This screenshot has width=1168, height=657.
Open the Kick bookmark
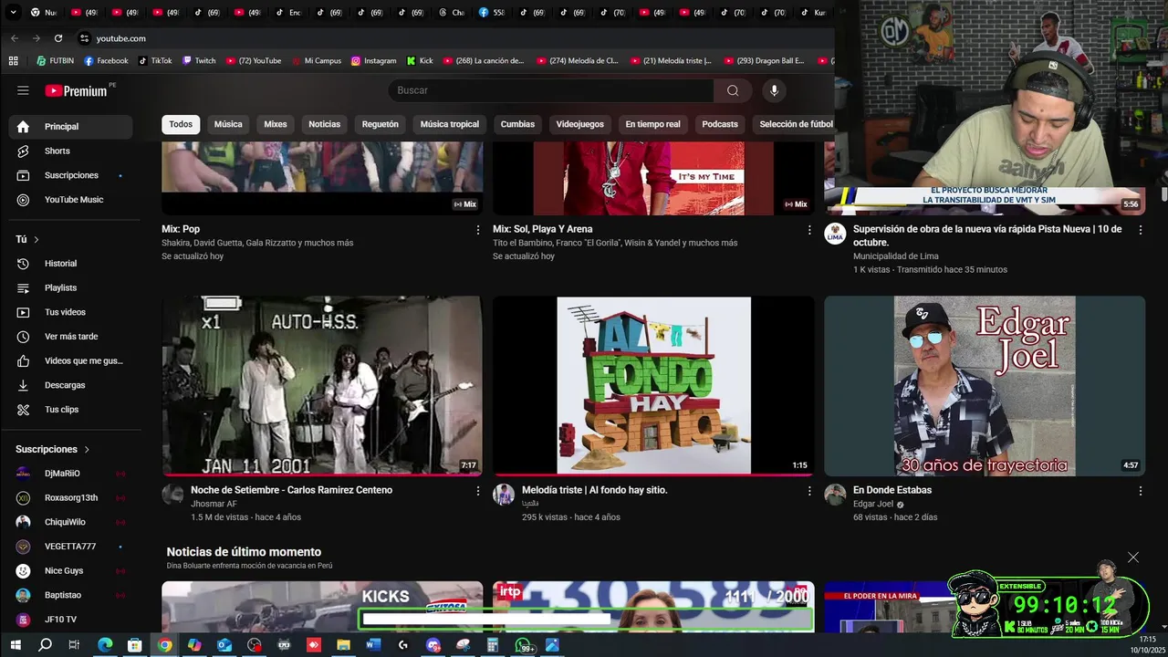420,61
